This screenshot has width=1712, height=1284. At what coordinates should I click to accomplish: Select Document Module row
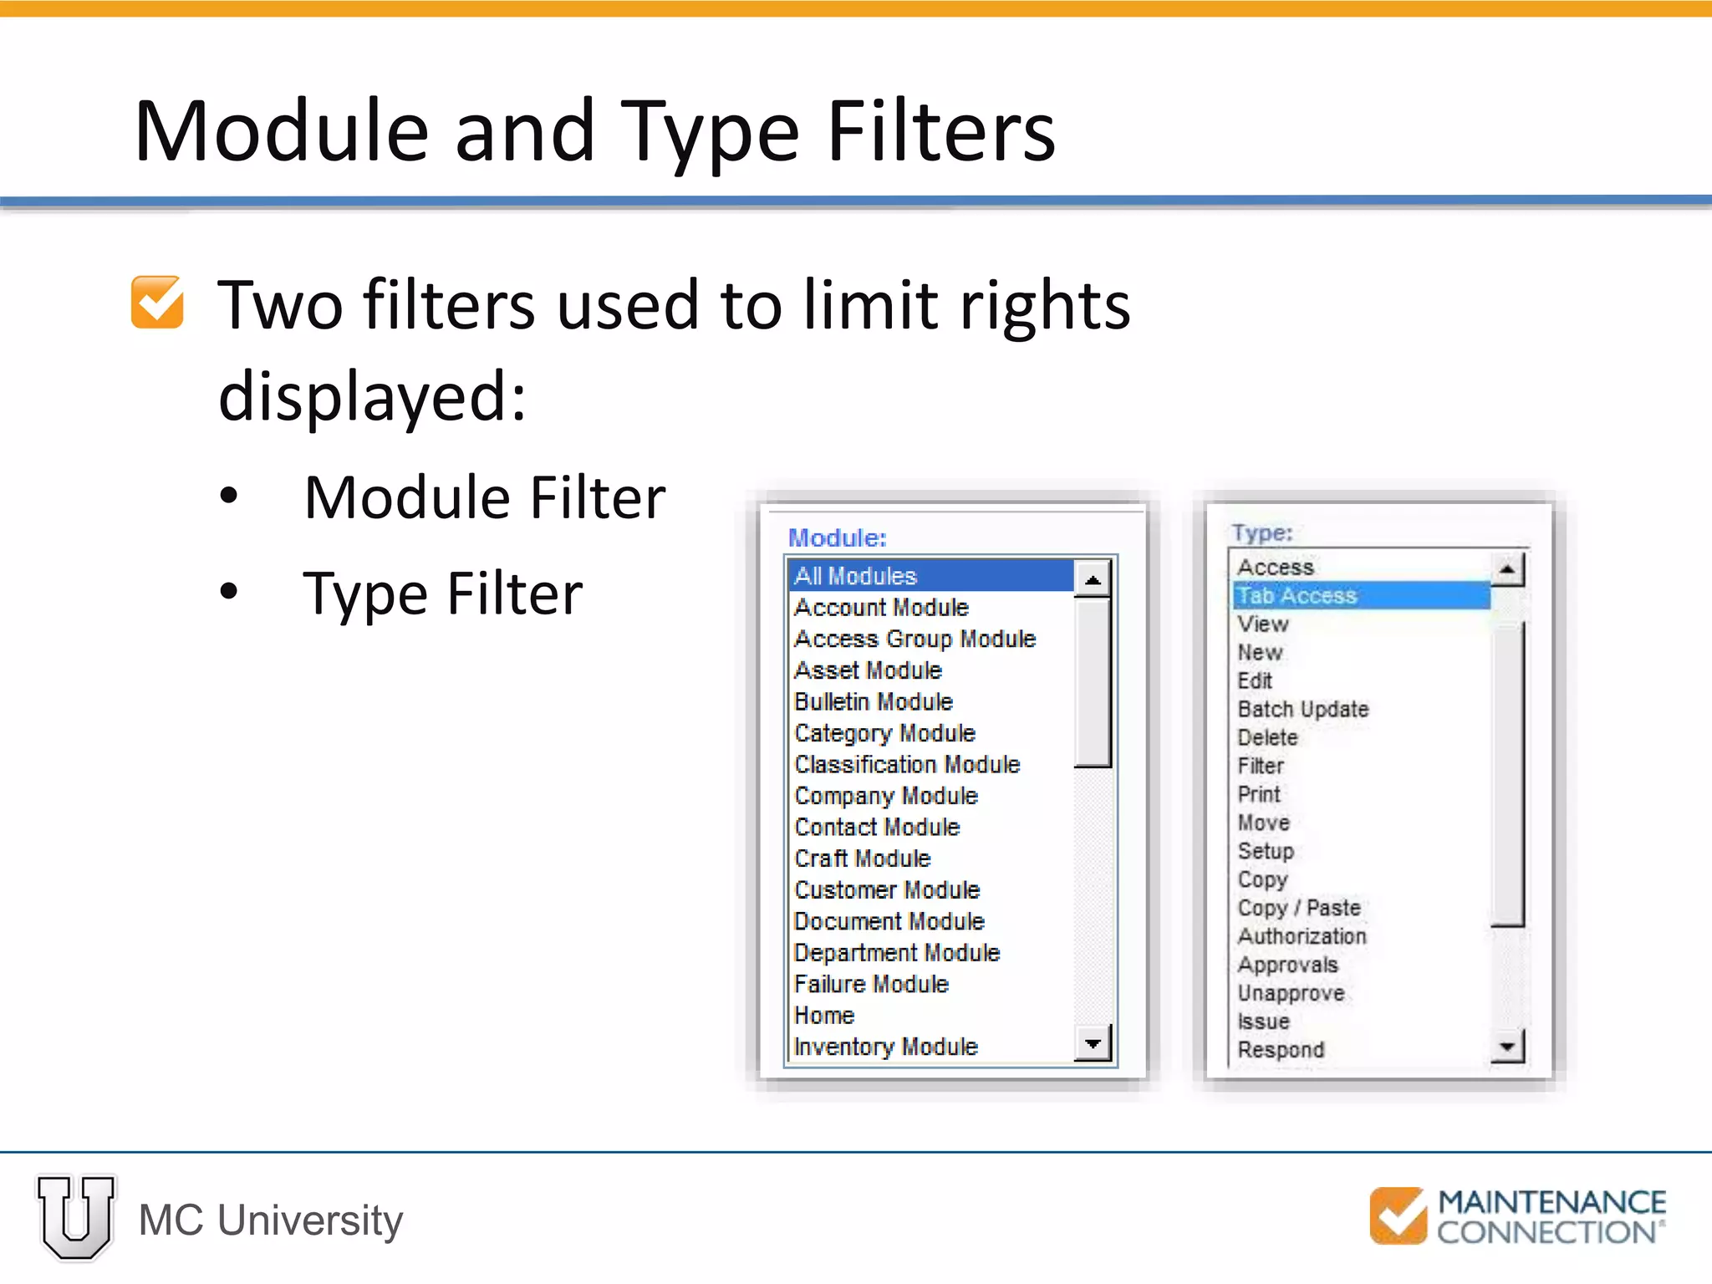coord(930,921)
